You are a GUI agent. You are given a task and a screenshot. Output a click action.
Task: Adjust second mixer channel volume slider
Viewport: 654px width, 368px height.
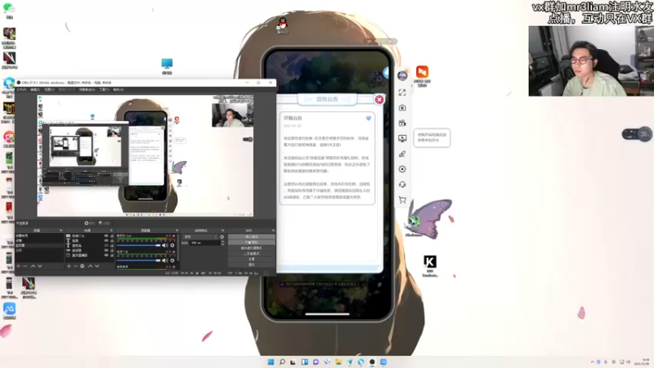coord(138,260)
